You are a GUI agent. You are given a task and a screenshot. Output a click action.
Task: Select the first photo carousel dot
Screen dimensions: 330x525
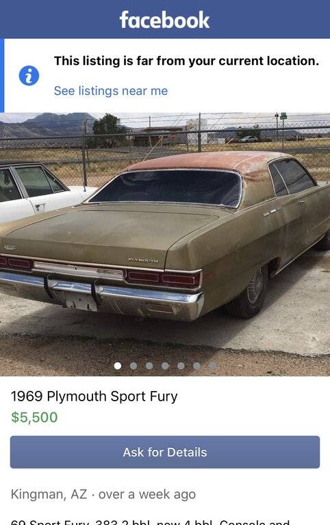tap(117, 366)
